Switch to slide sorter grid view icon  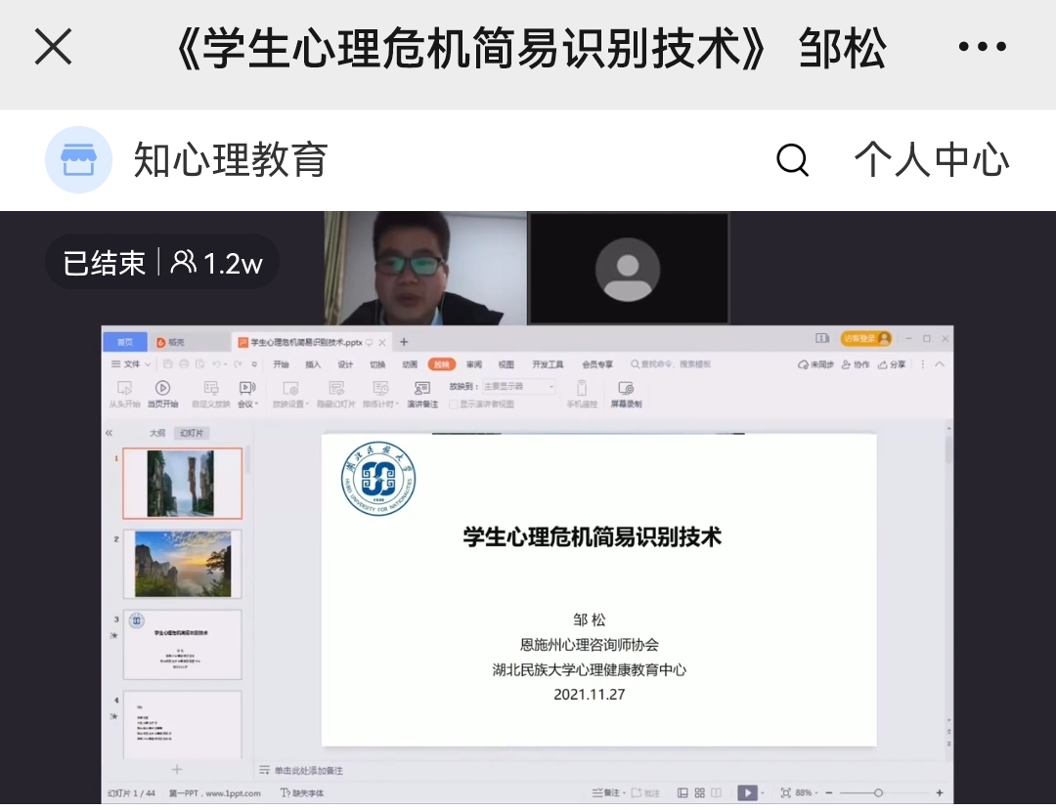[699, 792]
